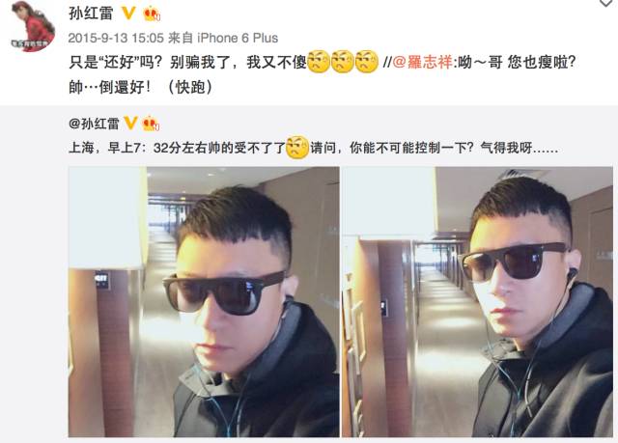The image size is (618, 443).
Task: Click the first suspicious-face emoji after 我又不傻
Action: (319, 62)
